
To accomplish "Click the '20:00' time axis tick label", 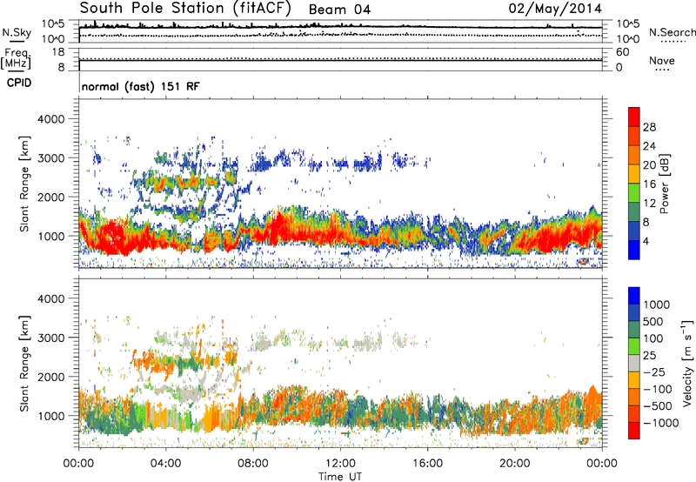I will tap(514, 464).
